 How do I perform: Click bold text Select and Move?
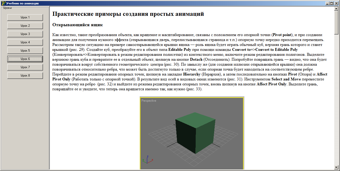(x=286, y=79)
